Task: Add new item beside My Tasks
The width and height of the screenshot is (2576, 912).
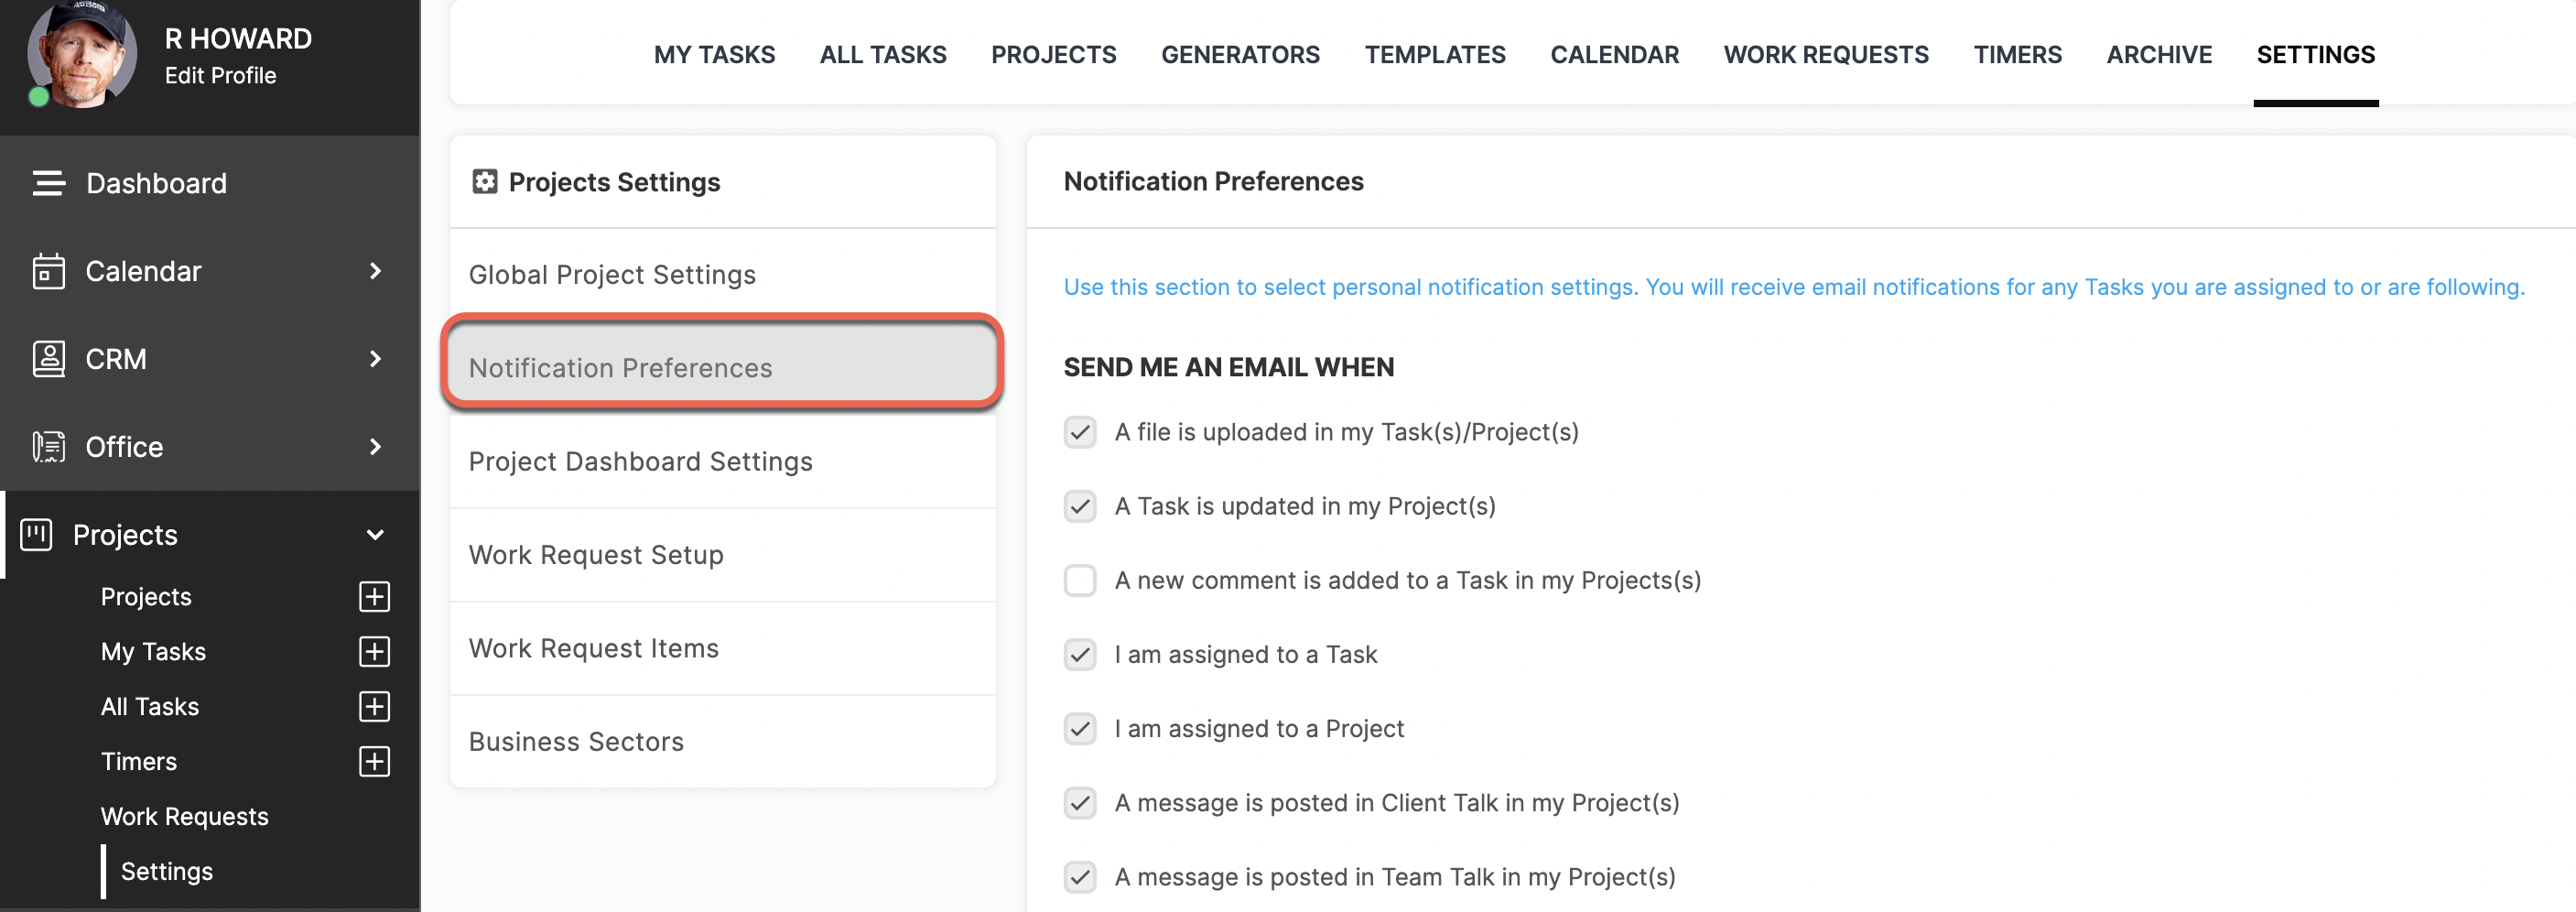Action: [374, 652]
